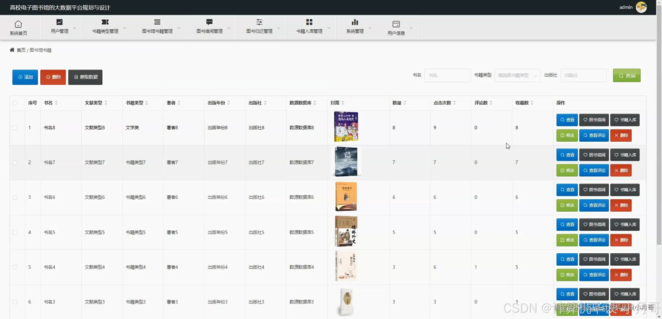
Task: Expand the 图书馆书籍管理 menu chevron
Action: 179,28
